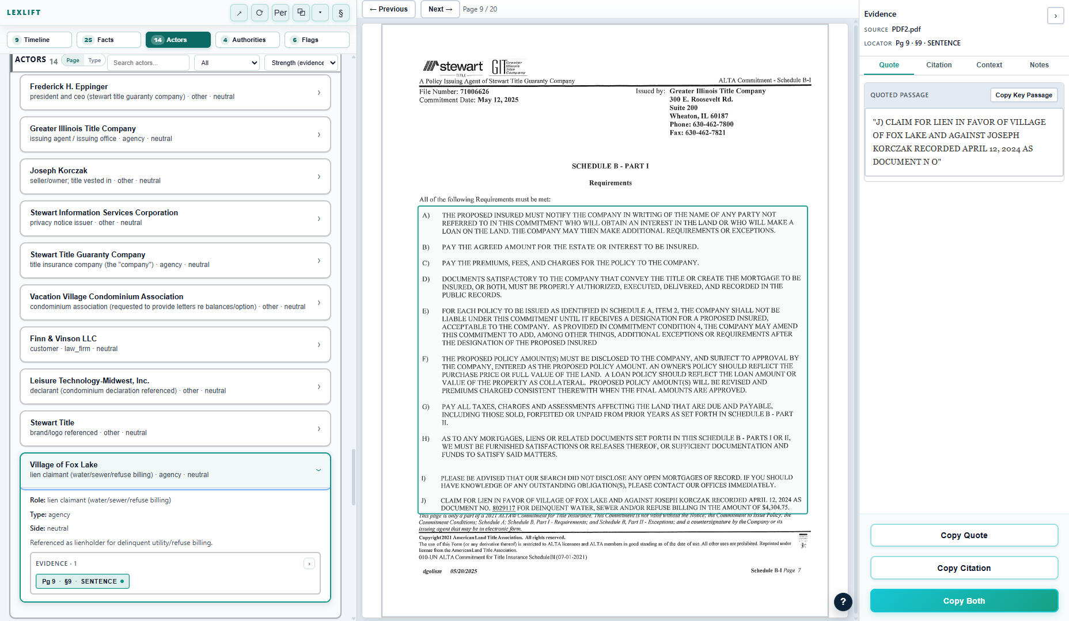Image resolution: width=1069 pixels, height=621 pixels.
Task: Click the section symbol (§) icon
Action: pos(341,13)
